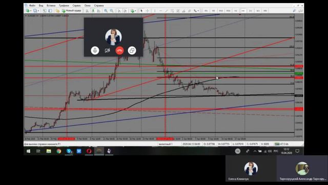The image size is (328, 185).
Task: Select the crosshair tool
Action: coord(148,11)
